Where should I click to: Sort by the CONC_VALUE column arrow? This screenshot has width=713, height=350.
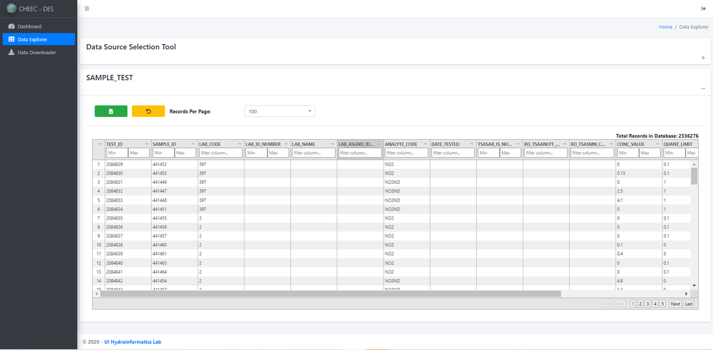(657, 144)
